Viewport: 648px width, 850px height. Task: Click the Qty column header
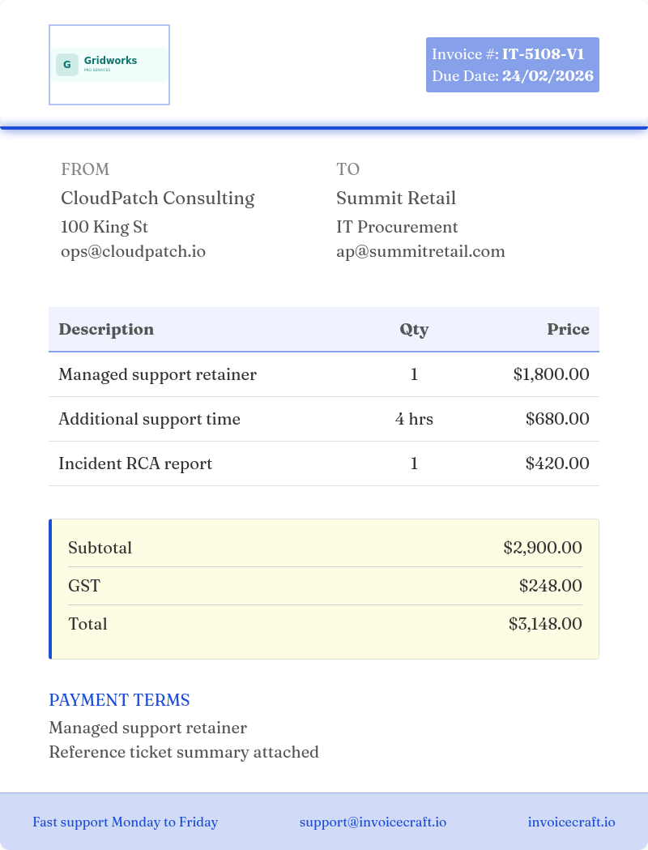point(414,329)
